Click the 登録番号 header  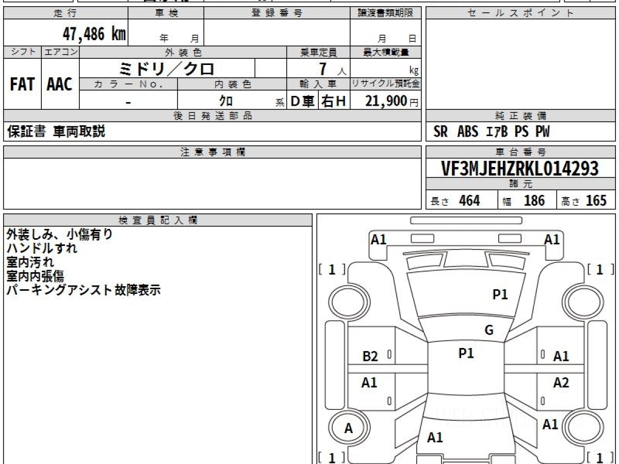277,13
